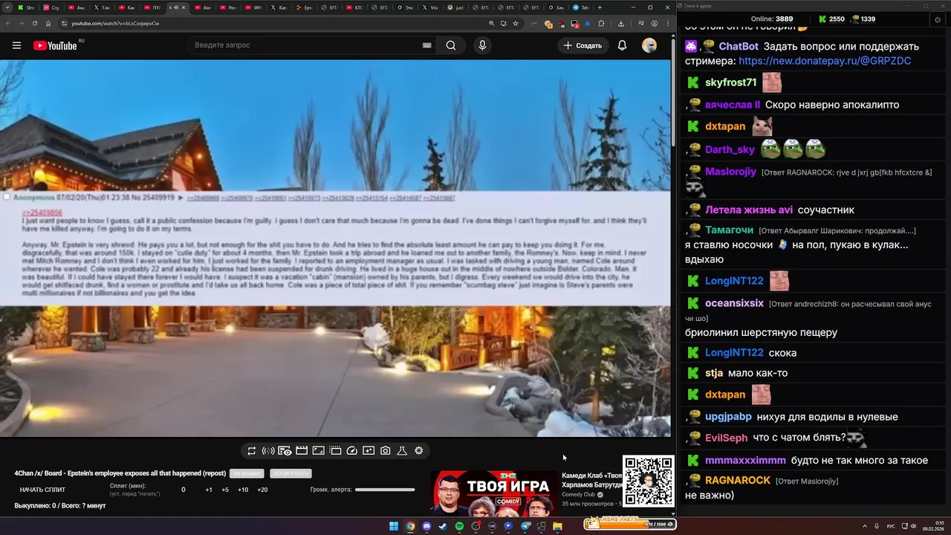Click the volume boost lightning icon
This screenshot has height=535, width=951.
click(268, 451)
